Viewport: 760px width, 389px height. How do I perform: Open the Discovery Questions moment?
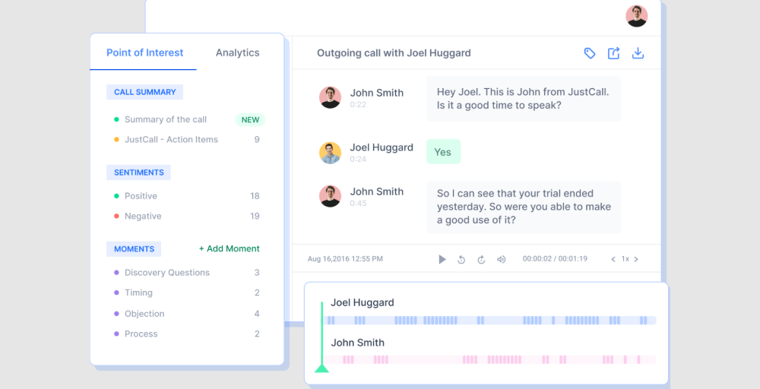pyautogui.click(x=187, y=273)
